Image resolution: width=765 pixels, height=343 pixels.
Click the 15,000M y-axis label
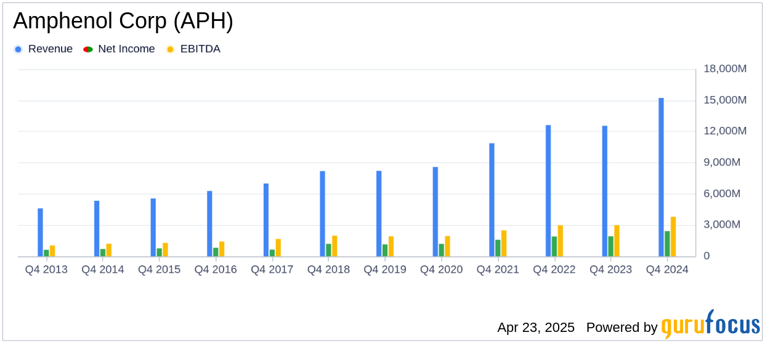725,100
